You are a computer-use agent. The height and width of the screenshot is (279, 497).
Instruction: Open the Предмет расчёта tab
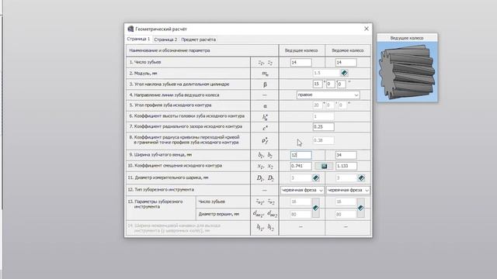[x=199, y=40]
